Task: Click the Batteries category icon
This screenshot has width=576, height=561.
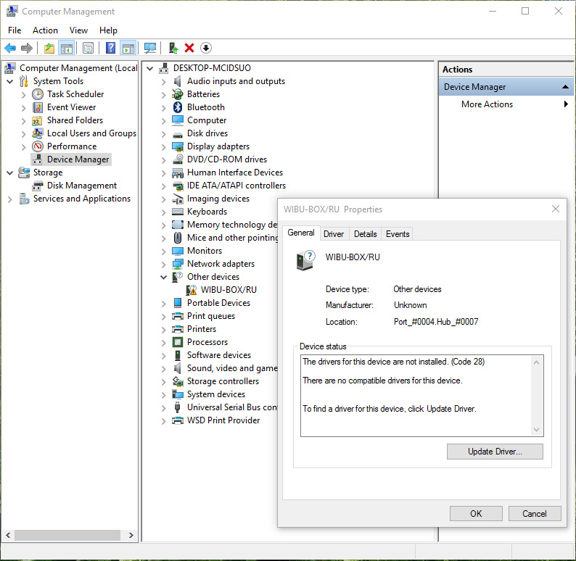Action: pos(178,94)
